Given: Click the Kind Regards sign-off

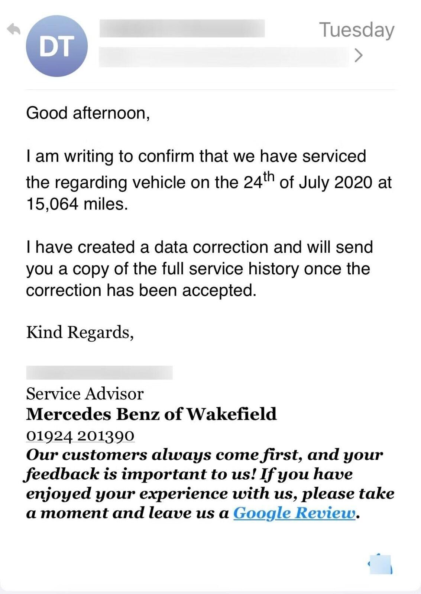Looking at the screenshot, I should click(x=80, y=332).
